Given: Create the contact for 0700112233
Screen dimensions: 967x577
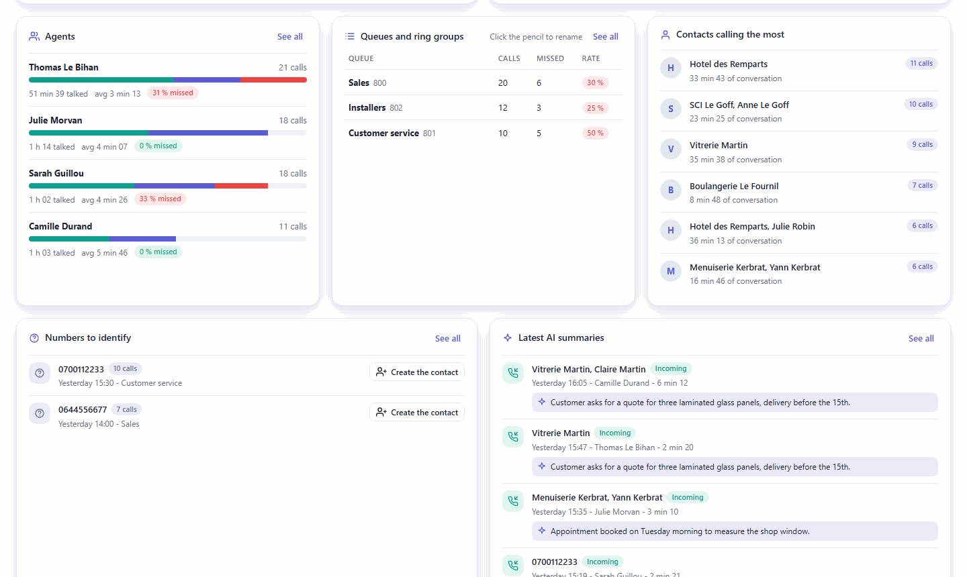Looking at the screenshot, I should [x=417, y=372].
